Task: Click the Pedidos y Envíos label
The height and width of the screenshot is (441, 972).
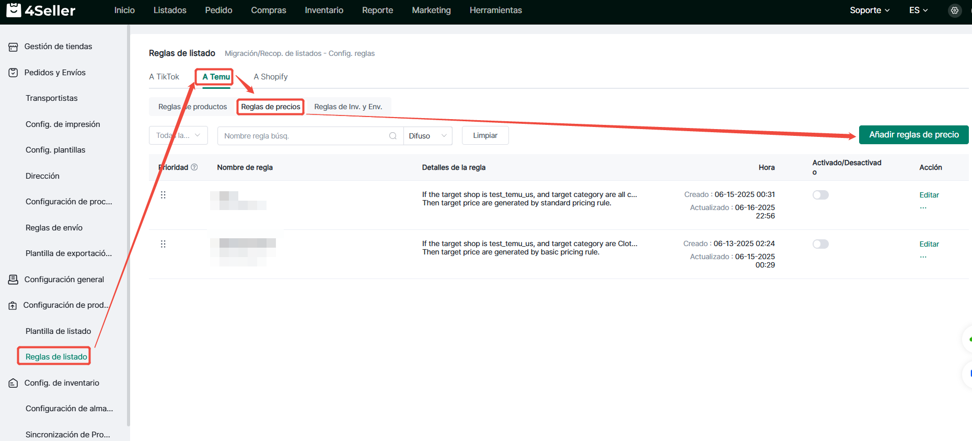Action: (x=55, y=73)
